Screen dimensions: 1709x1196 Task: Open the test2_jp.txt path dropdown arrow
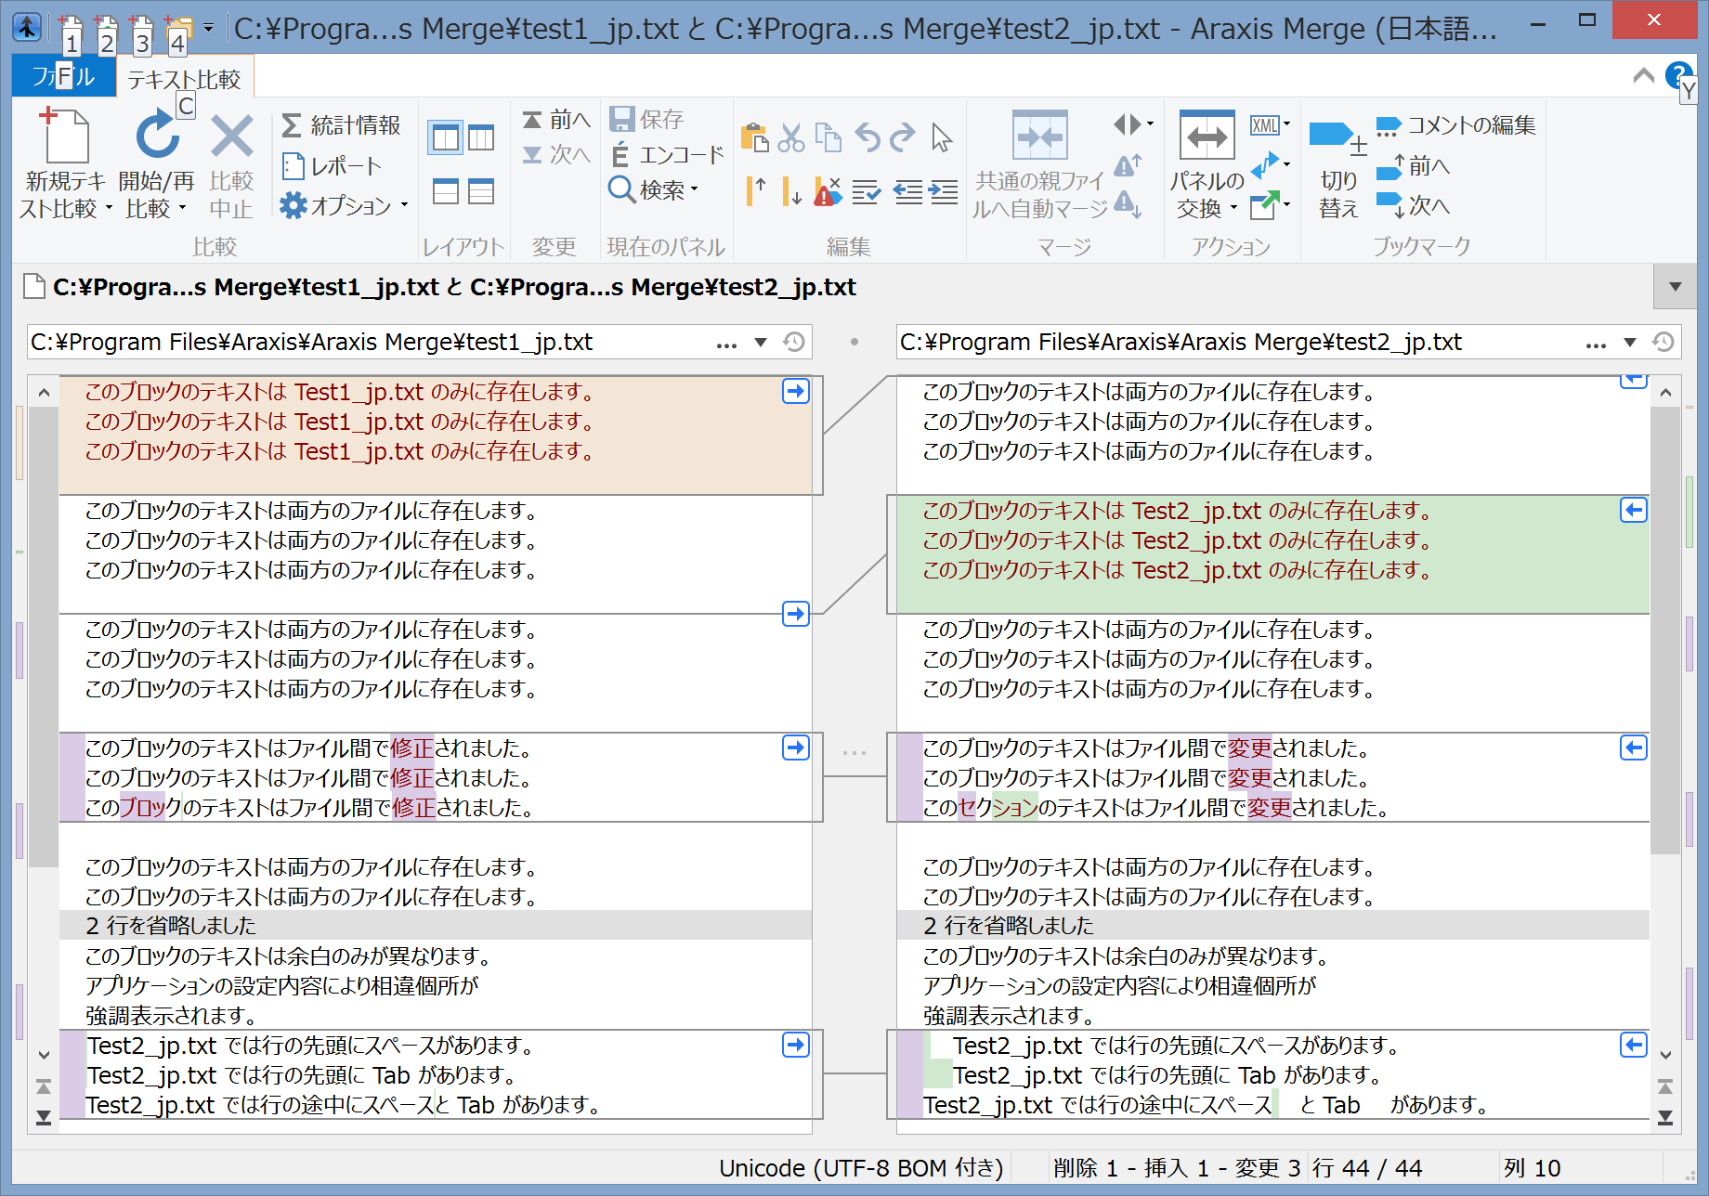pos(1629,343)
